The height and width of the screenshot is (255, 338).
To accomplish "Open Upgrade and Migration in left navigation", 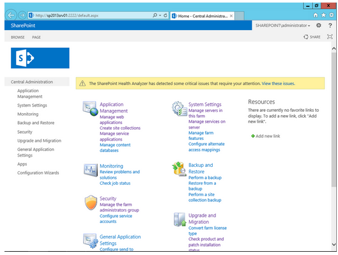I will [x=39, y=141].
